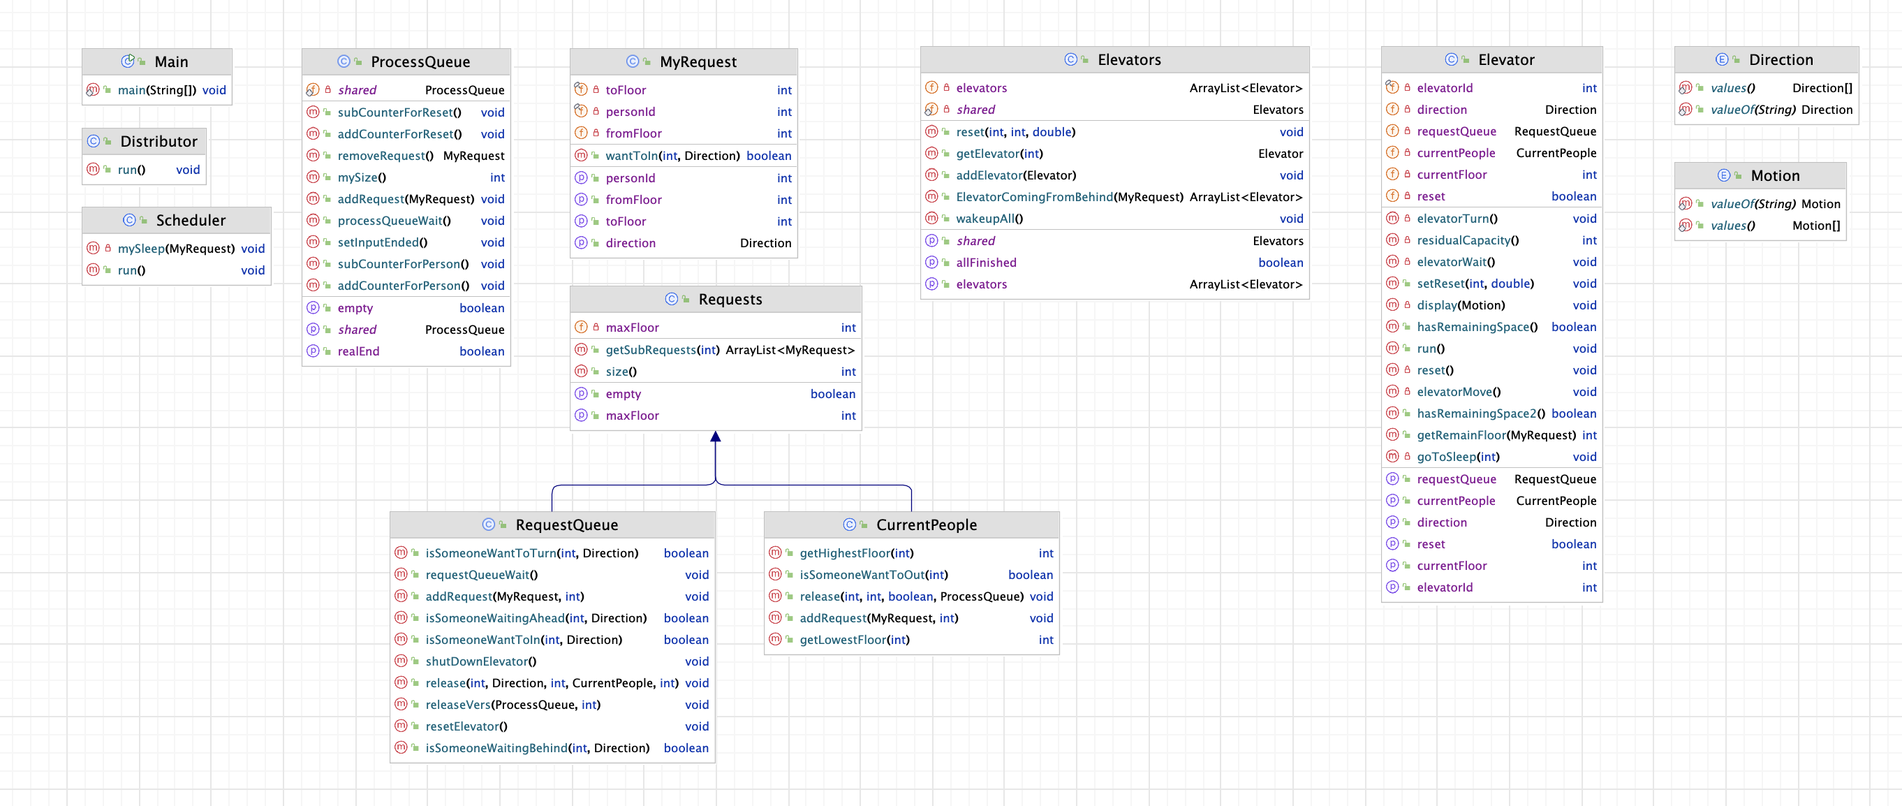Click the class icon next to CurrentPeople

[x=849, y=525]
